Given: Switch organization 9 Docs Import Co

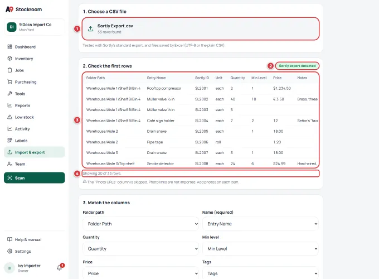Looking at the screenshot, I should (35, 27).
